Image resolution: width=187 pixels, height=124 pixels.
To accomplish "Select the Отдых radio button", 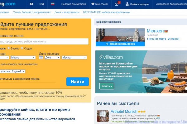I will click(22, 48).
